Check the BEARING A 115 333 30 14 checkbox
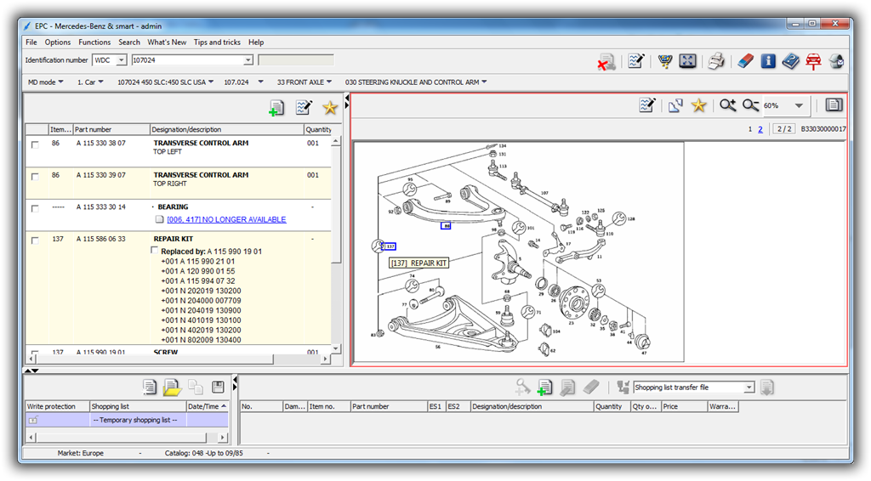Screen dimensions: 871x481 coord(35,208)
